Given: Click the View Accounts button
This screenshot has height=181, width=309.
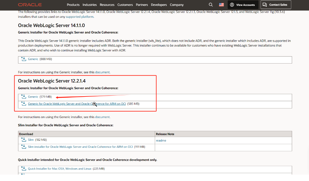Looking at the screenshot, I should [243, 5].
